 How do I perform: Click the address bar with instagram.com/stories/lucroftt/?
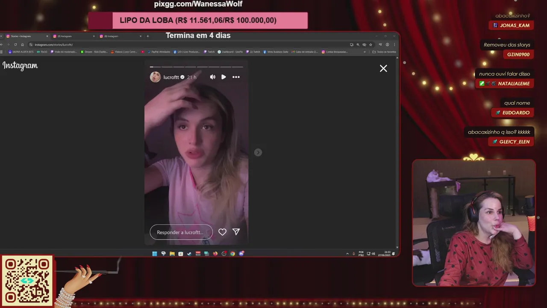188,44
